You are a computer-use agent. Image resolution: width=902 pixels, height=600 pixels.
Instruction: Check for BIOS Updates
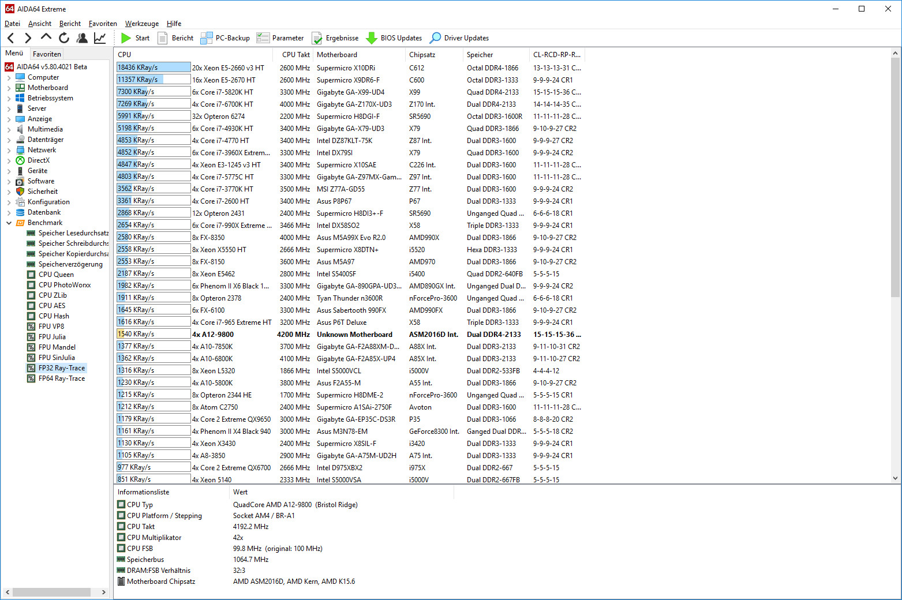point(394,38)
